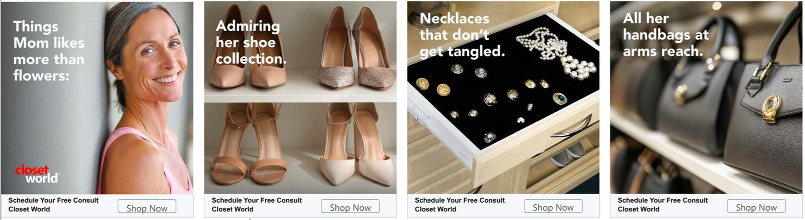Click 'Admiring her shoe collection' headline
This screenshot has height=220, width=805.
point(251,42)
